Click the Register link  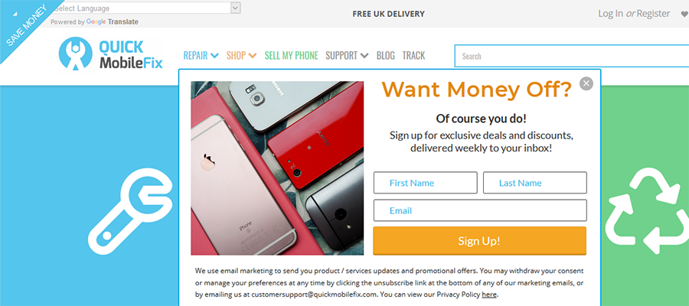pos(654,14)
